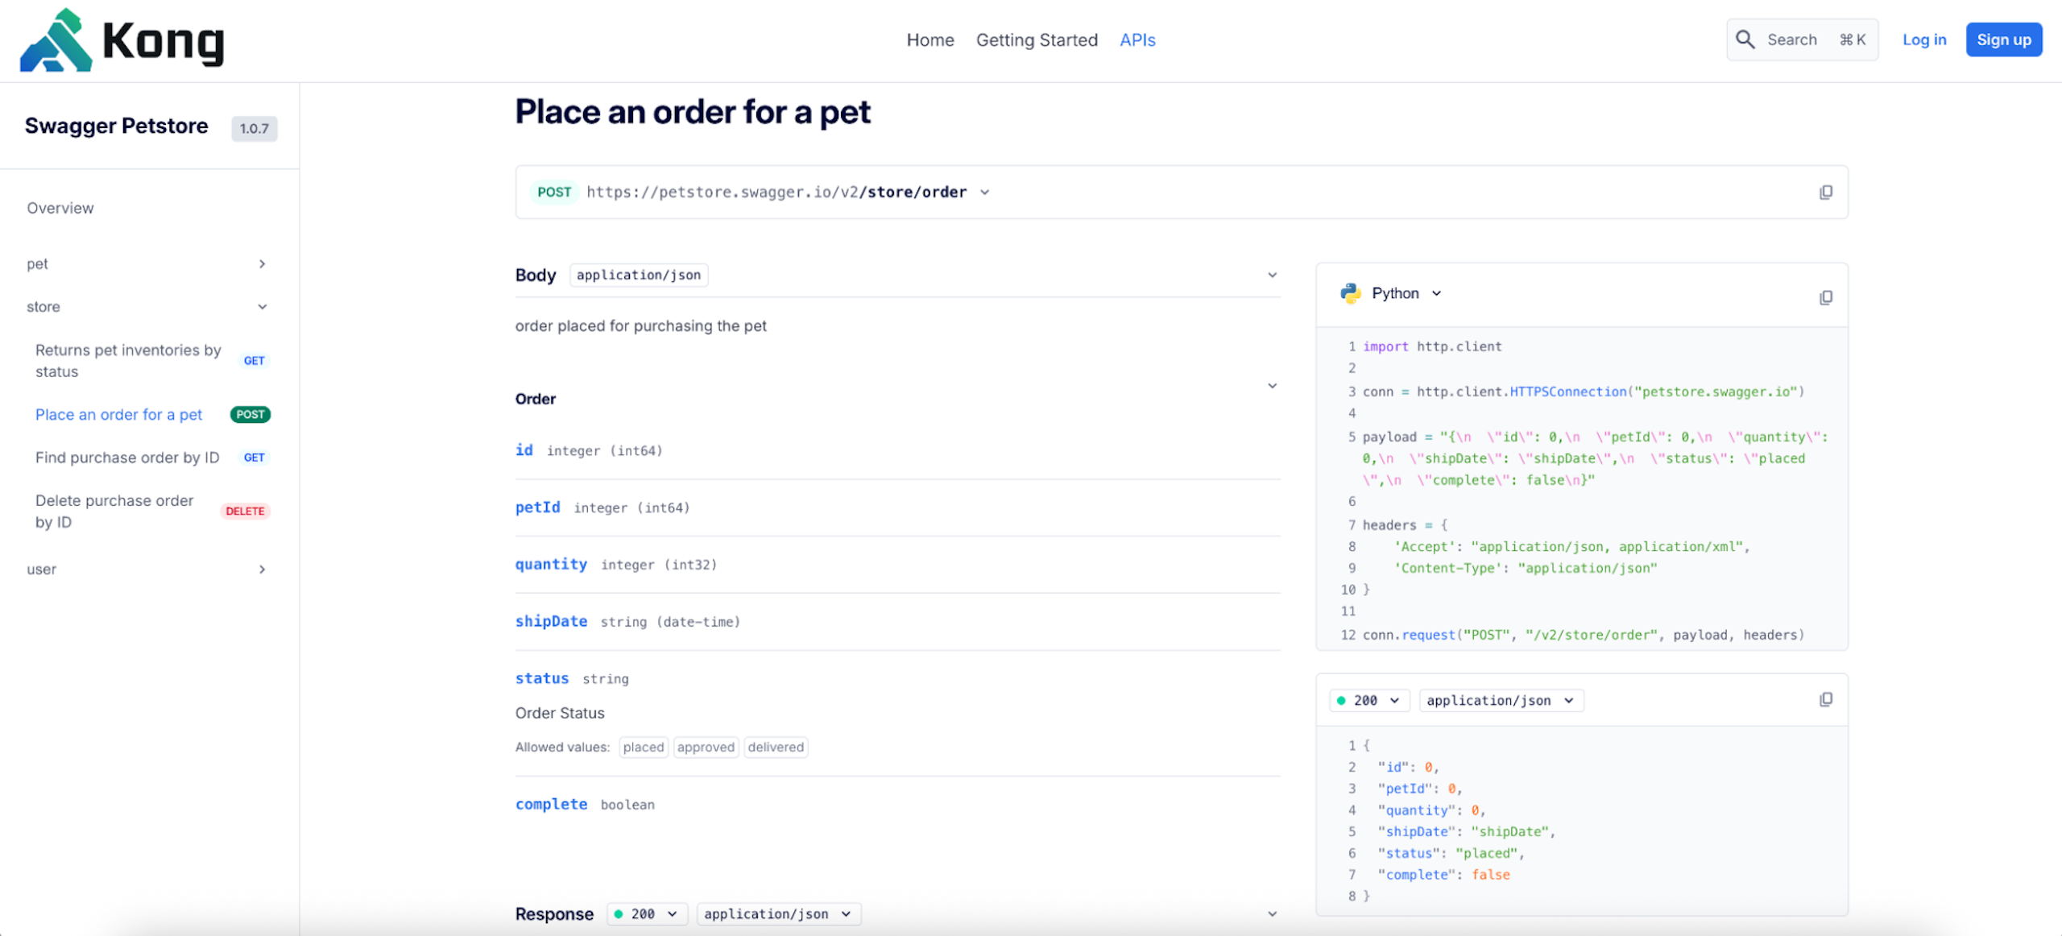Copy the endpoint URL with copy icon
The image size is (2062, 936).
tap(1825, 192)
